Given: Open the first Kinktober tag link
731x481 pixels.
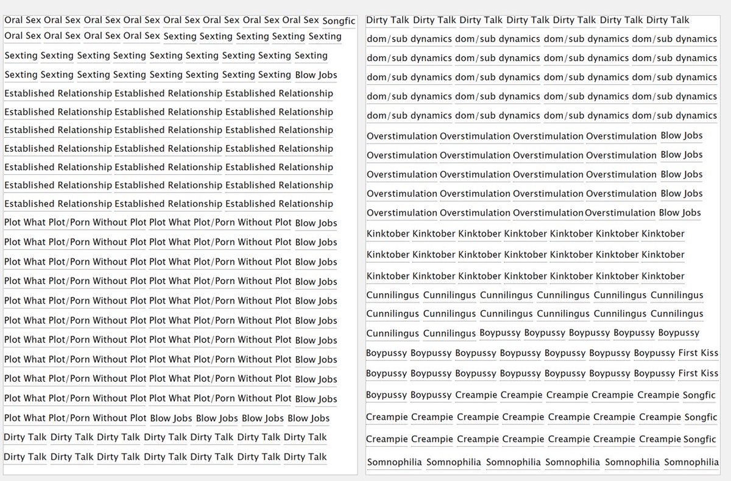Looking at the screenshot, I should click(x=388, y=233).
